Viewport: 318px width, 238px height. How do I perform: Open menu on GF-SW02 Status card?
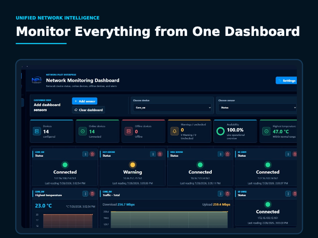coord(288,194)
